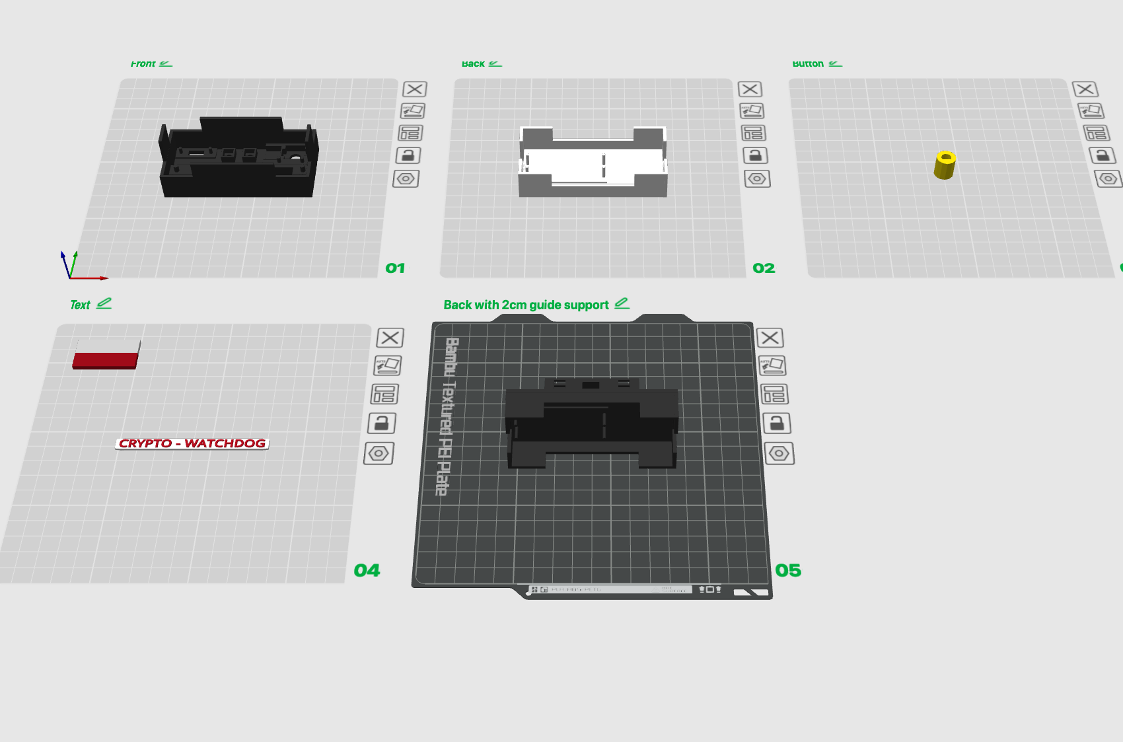The width and height of the screenshot is (1123, 742).
Task: Select the black Front enclosure model
Action: point(238,157)
